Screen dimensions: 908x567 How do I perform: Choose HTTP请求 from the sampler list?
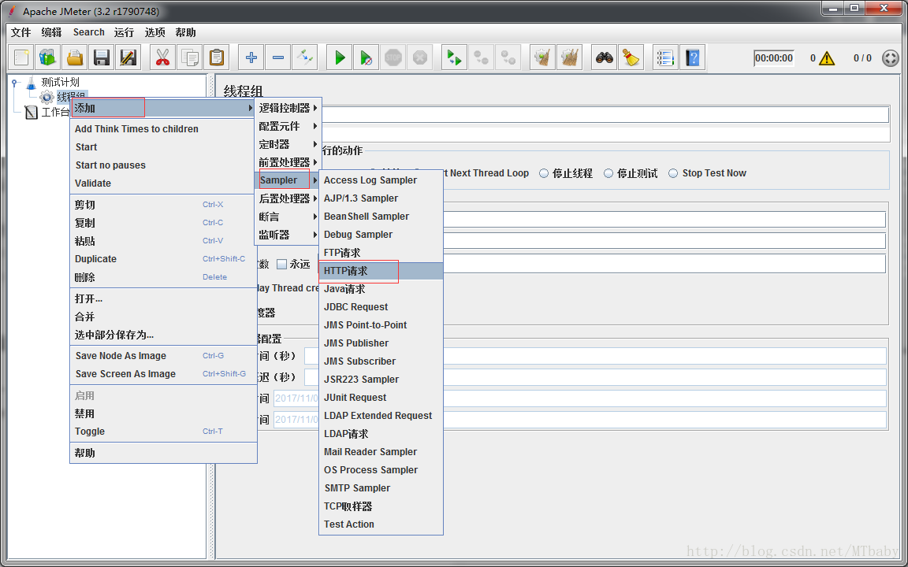point(381,271)
